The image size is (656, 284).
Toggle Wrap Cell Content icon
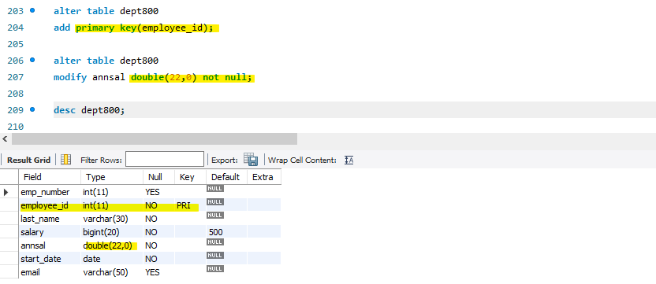tap(349, 160)
